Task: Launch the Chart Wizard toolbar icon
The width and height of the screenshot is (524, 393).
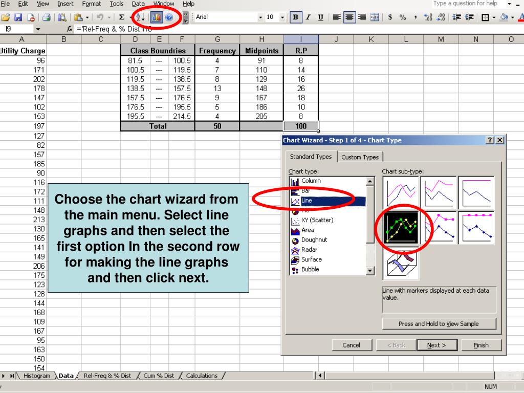Action: [157, 17]
